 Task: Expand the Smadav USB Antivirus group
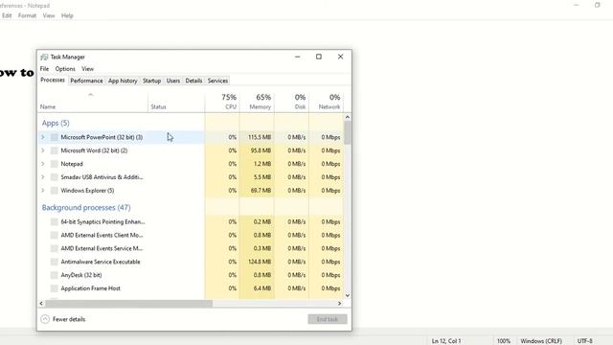(43, 177)
